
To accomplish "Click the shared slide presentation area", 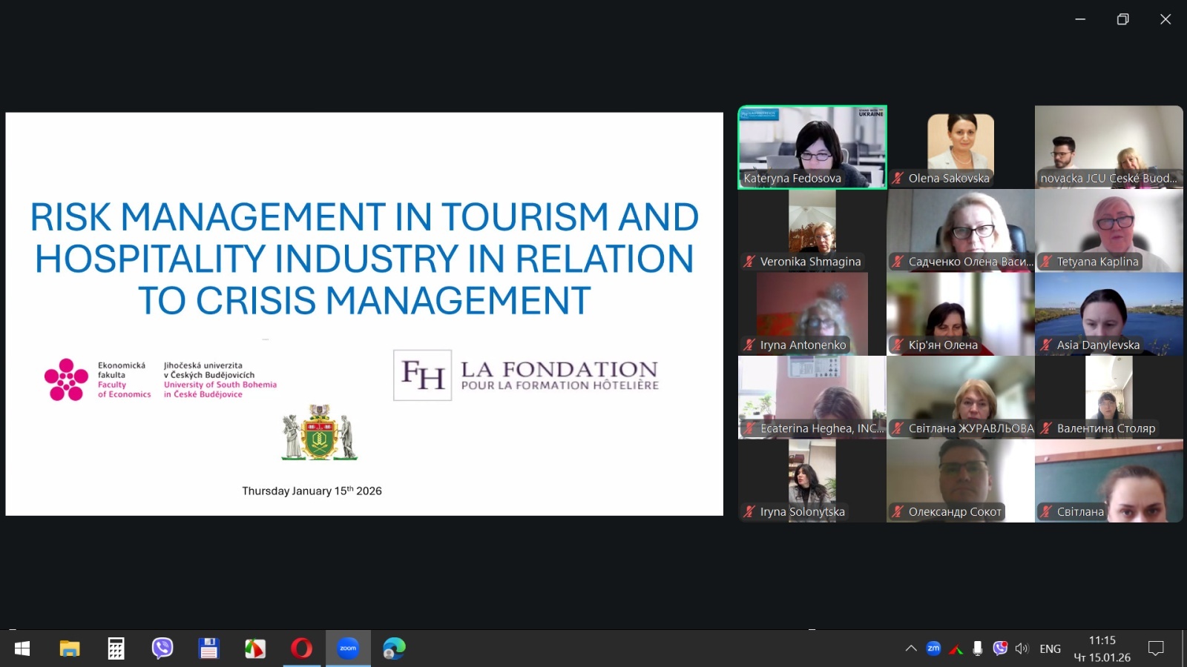I will coord(364,313).
